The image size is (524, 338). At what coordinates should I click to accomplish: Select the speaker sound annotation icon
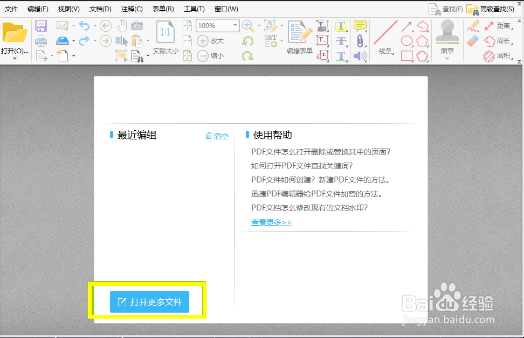359,55
